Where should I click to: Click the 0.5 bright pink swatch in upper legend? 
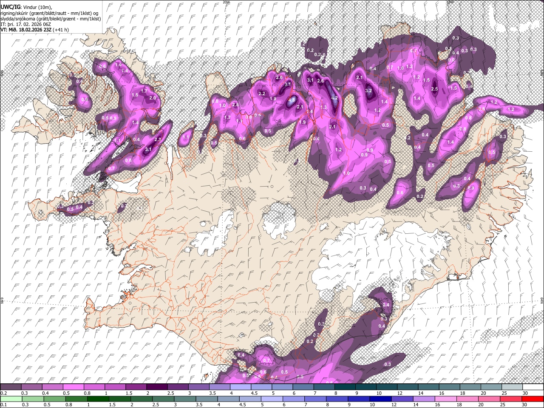(74, 387)
